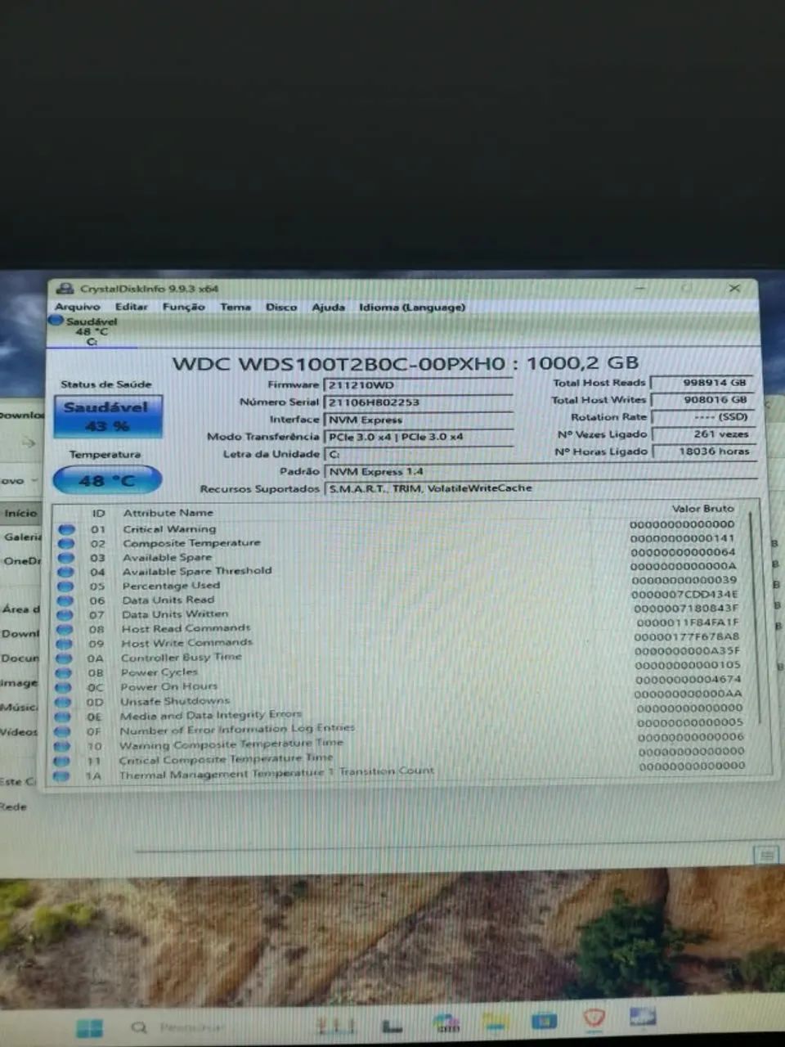Click the status dot icon for Data Units Read
785x1047 pixels.
pos(65,600)
